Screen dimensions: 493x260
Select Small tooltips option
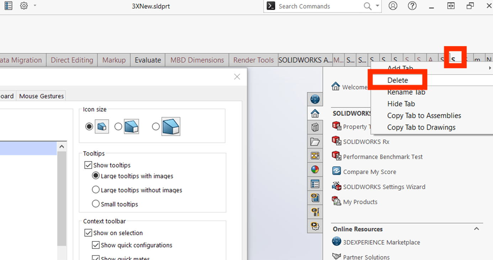pos(96,204)
